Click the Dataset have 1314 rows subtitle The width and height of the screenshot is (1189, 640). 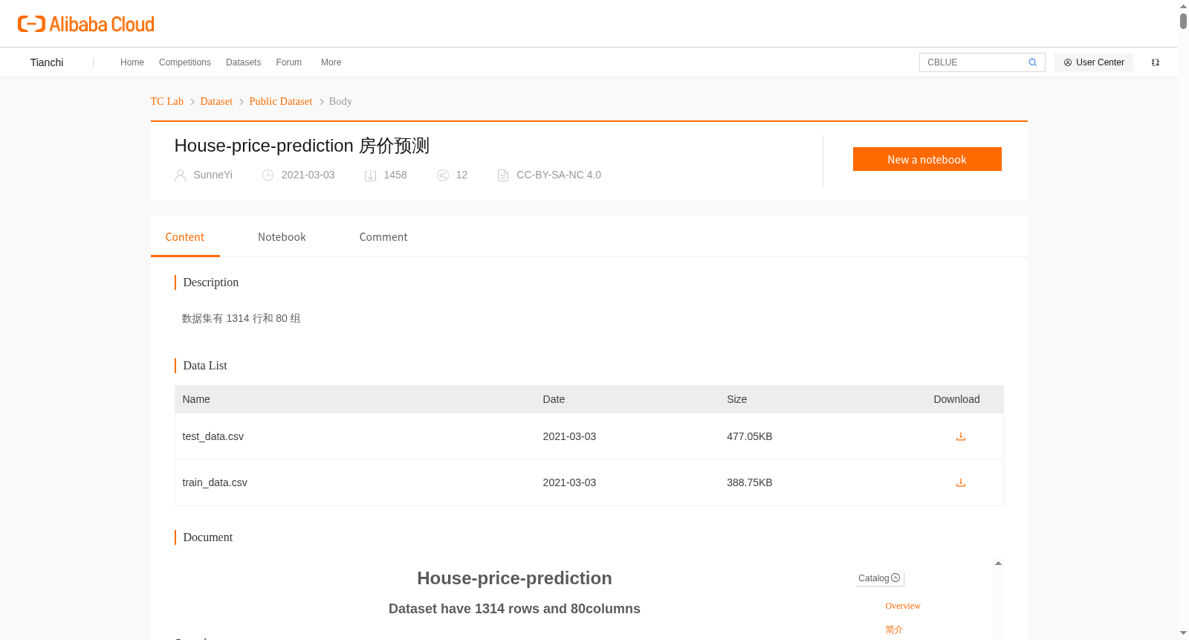coord(514,609)
